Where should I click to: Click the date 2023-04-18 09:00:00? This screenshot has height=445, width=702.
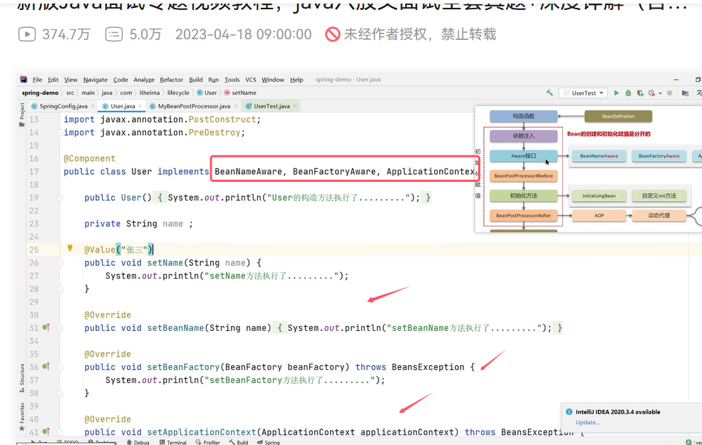click(x=244, y=34)
